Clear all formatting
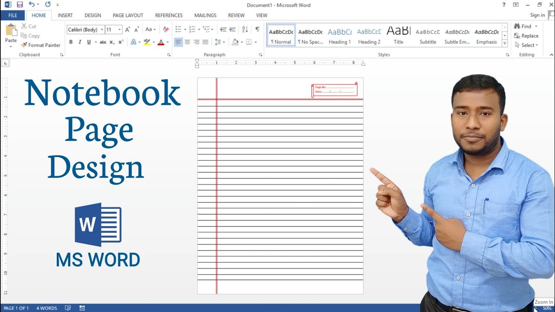 [166, 29]
